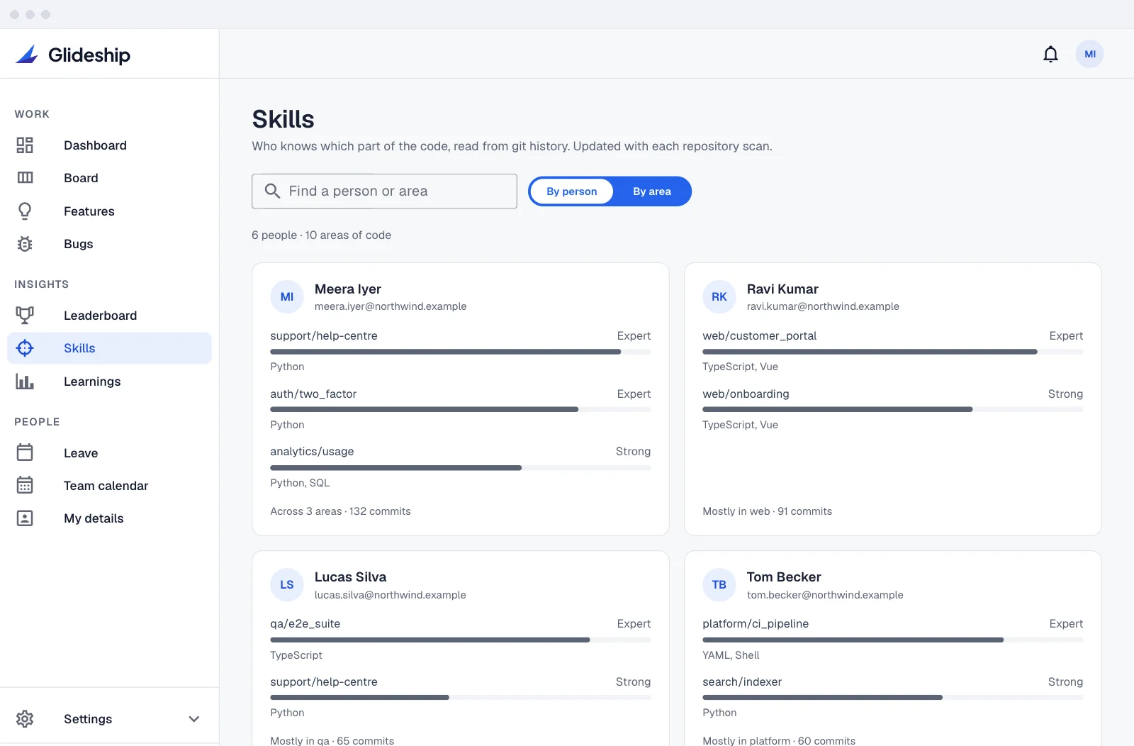Open the MI account avatar in the header
This screenshot has height=746, width=1134.
[x=1089, y=54]
